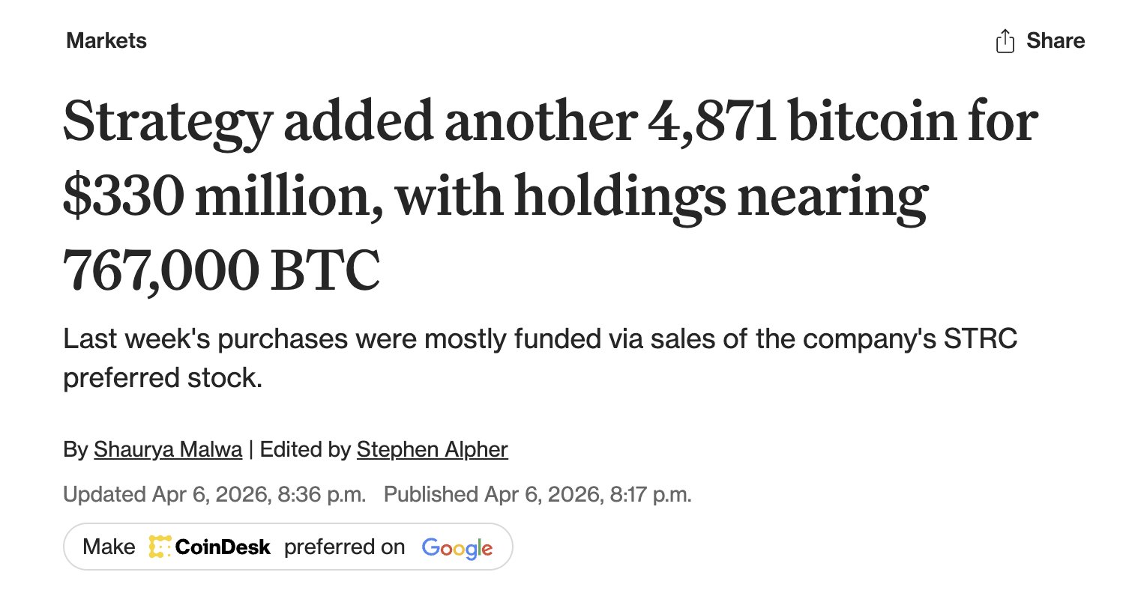Open editor Stephen Alpher's profile link
This screenshot has width=1129, height=590.
[x=433, y=449]
